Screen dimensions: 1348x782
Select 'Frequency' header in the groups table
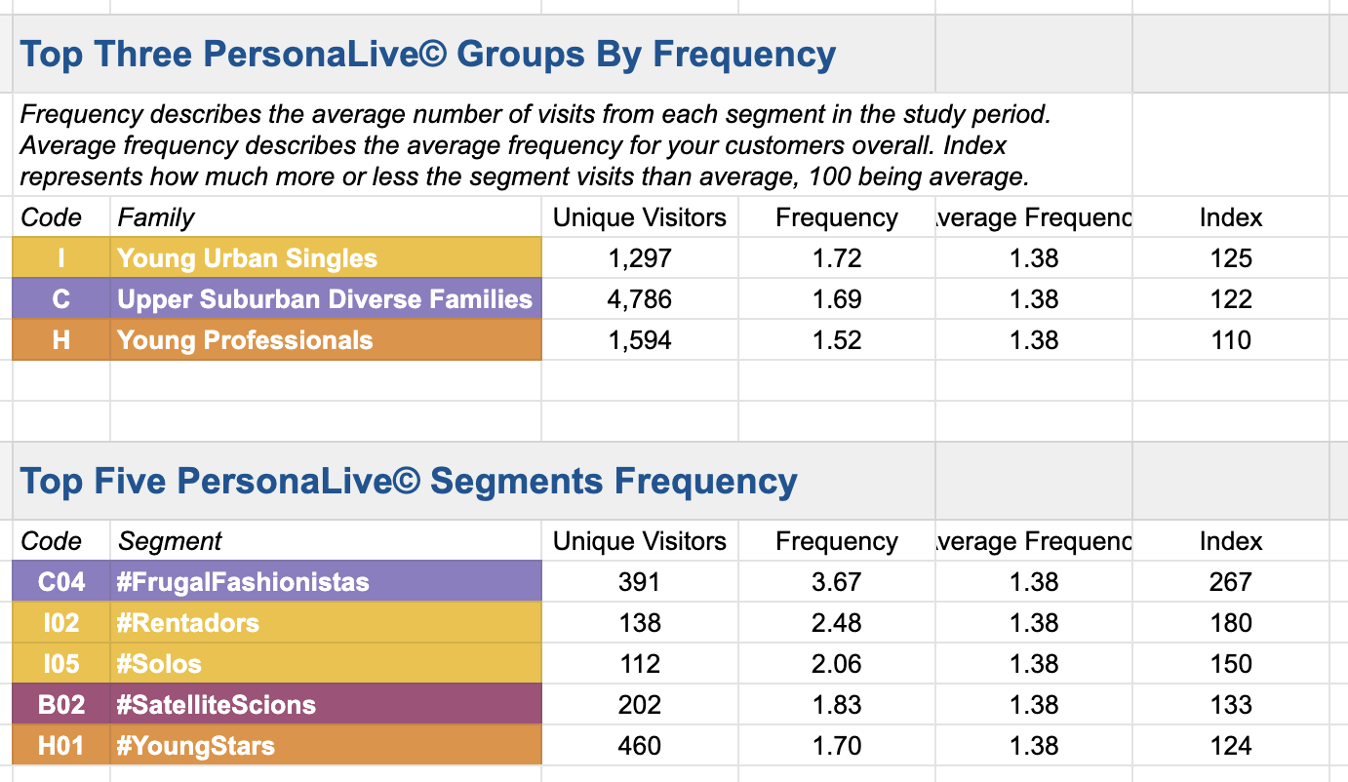(837, 217)
